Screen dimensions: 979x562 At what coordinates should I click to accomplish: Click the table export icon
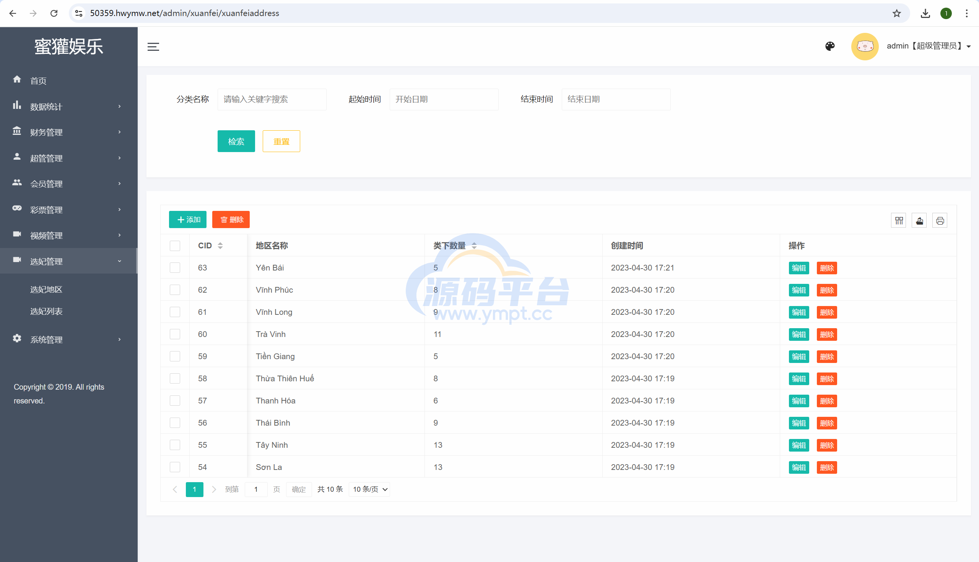click(x=919, y=220)
